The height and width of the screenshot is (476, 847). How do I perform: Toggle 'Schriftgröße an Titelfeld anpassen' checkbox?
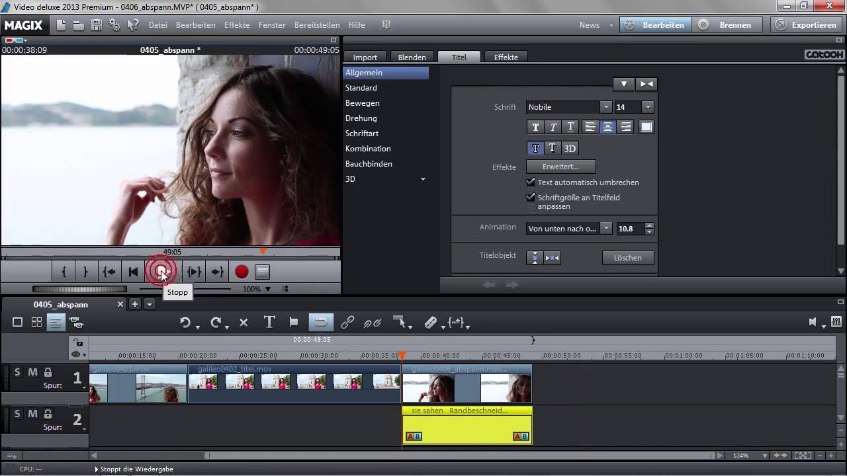(x=531, y=198)
